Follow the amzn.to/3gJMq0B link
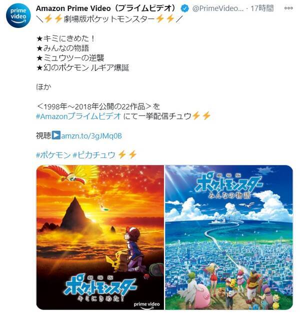Viewport: 300px width, 313px height. 91,136
